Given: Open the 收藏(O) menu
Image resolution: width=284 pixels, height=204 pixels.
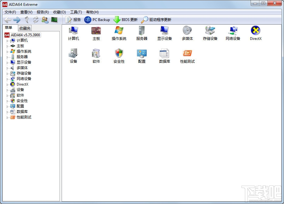Looking at the screenshot, I should (60, 12).
